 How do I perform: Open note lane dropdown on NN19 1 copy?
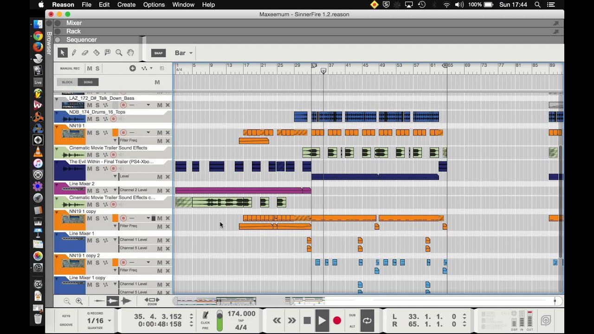click(x=148, y=218)
